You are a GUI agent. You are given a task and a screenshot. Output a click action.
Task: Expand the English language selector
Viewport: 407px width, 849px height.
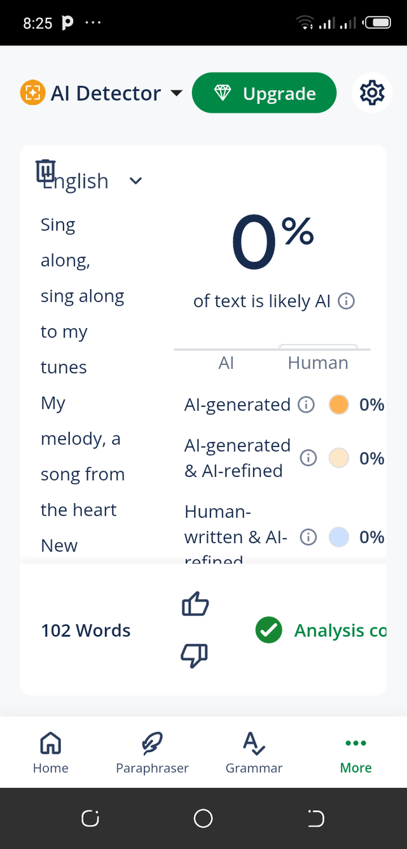135,182
